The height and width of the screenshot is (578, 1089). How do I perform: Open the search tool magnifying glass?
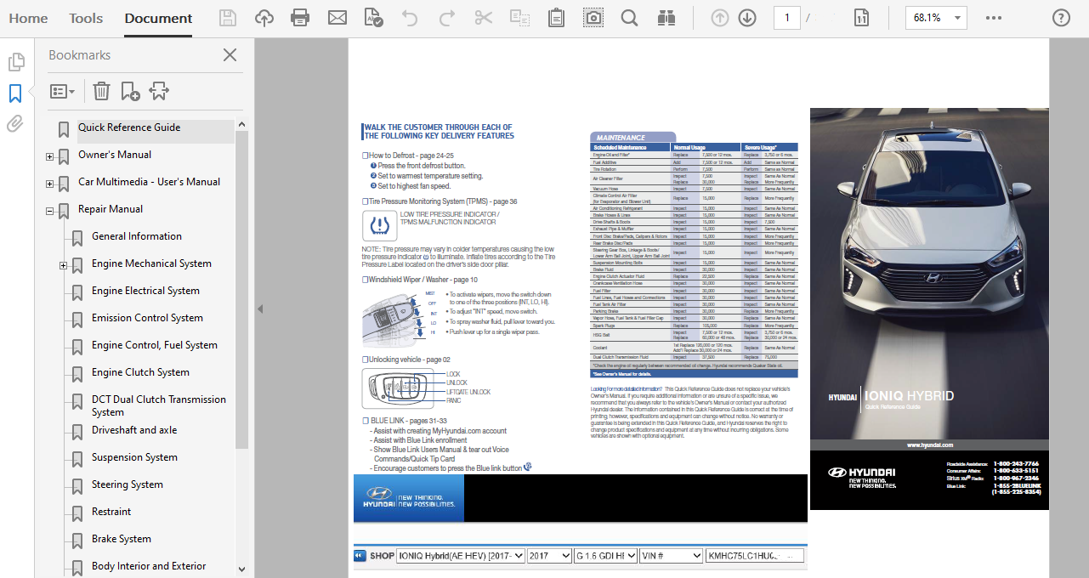[628, 16]
